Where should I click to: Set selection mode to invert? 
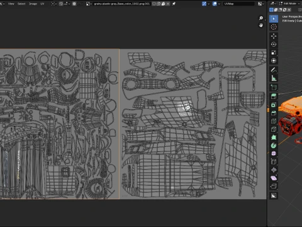tap(284, 9)
